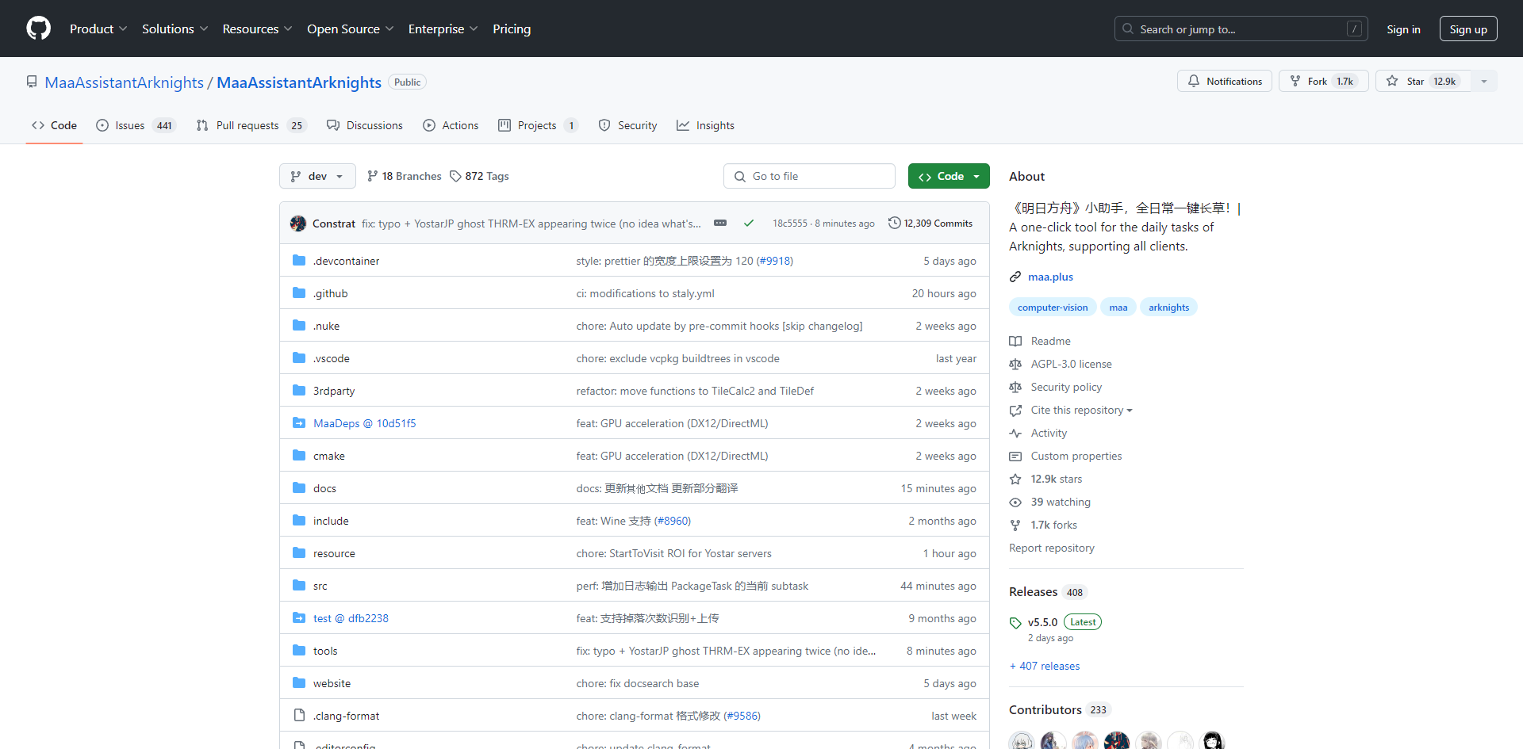The image size is (1523, 749).
Task: Focus the Search or jump to field
Action: pyautogui.click(x=1241, y=29)
